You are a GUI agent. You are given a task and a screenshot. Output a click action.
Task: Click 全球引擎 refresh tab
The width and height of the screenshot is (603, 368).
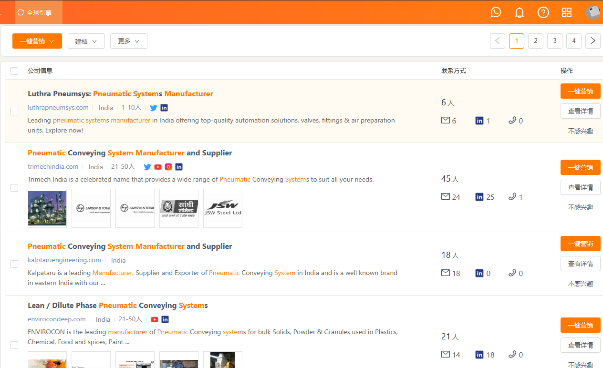click(x=39, y=12)
